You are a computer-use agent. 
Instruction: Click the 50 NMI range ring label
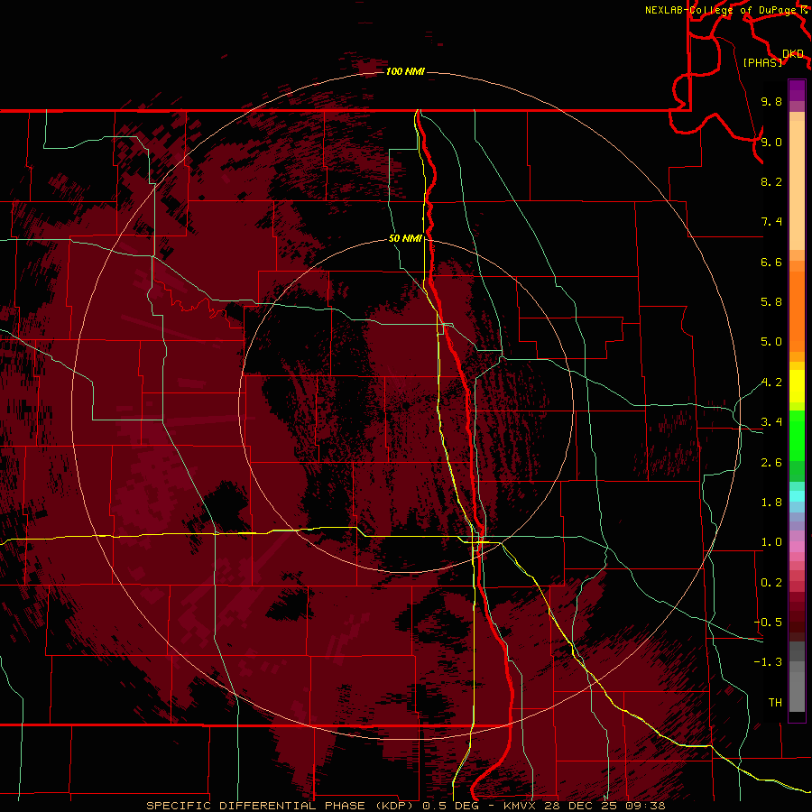tap(405, 238)
